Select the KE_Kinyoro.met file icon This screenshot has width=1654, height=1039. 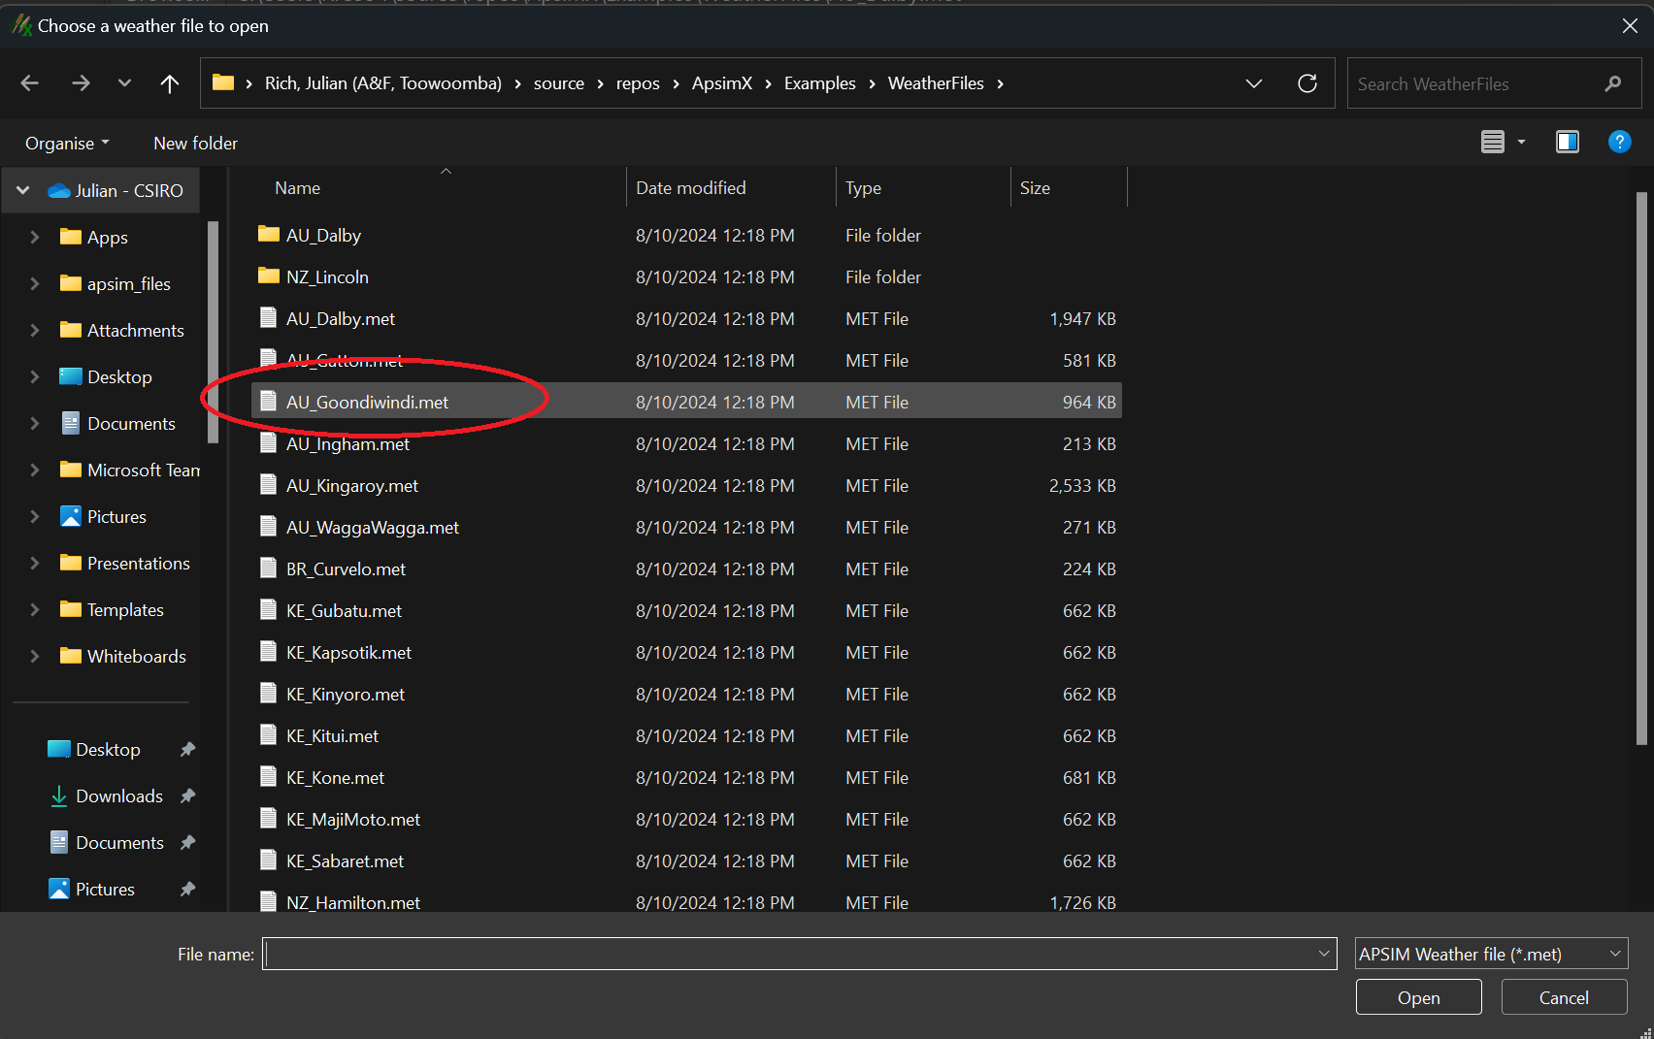269,694
